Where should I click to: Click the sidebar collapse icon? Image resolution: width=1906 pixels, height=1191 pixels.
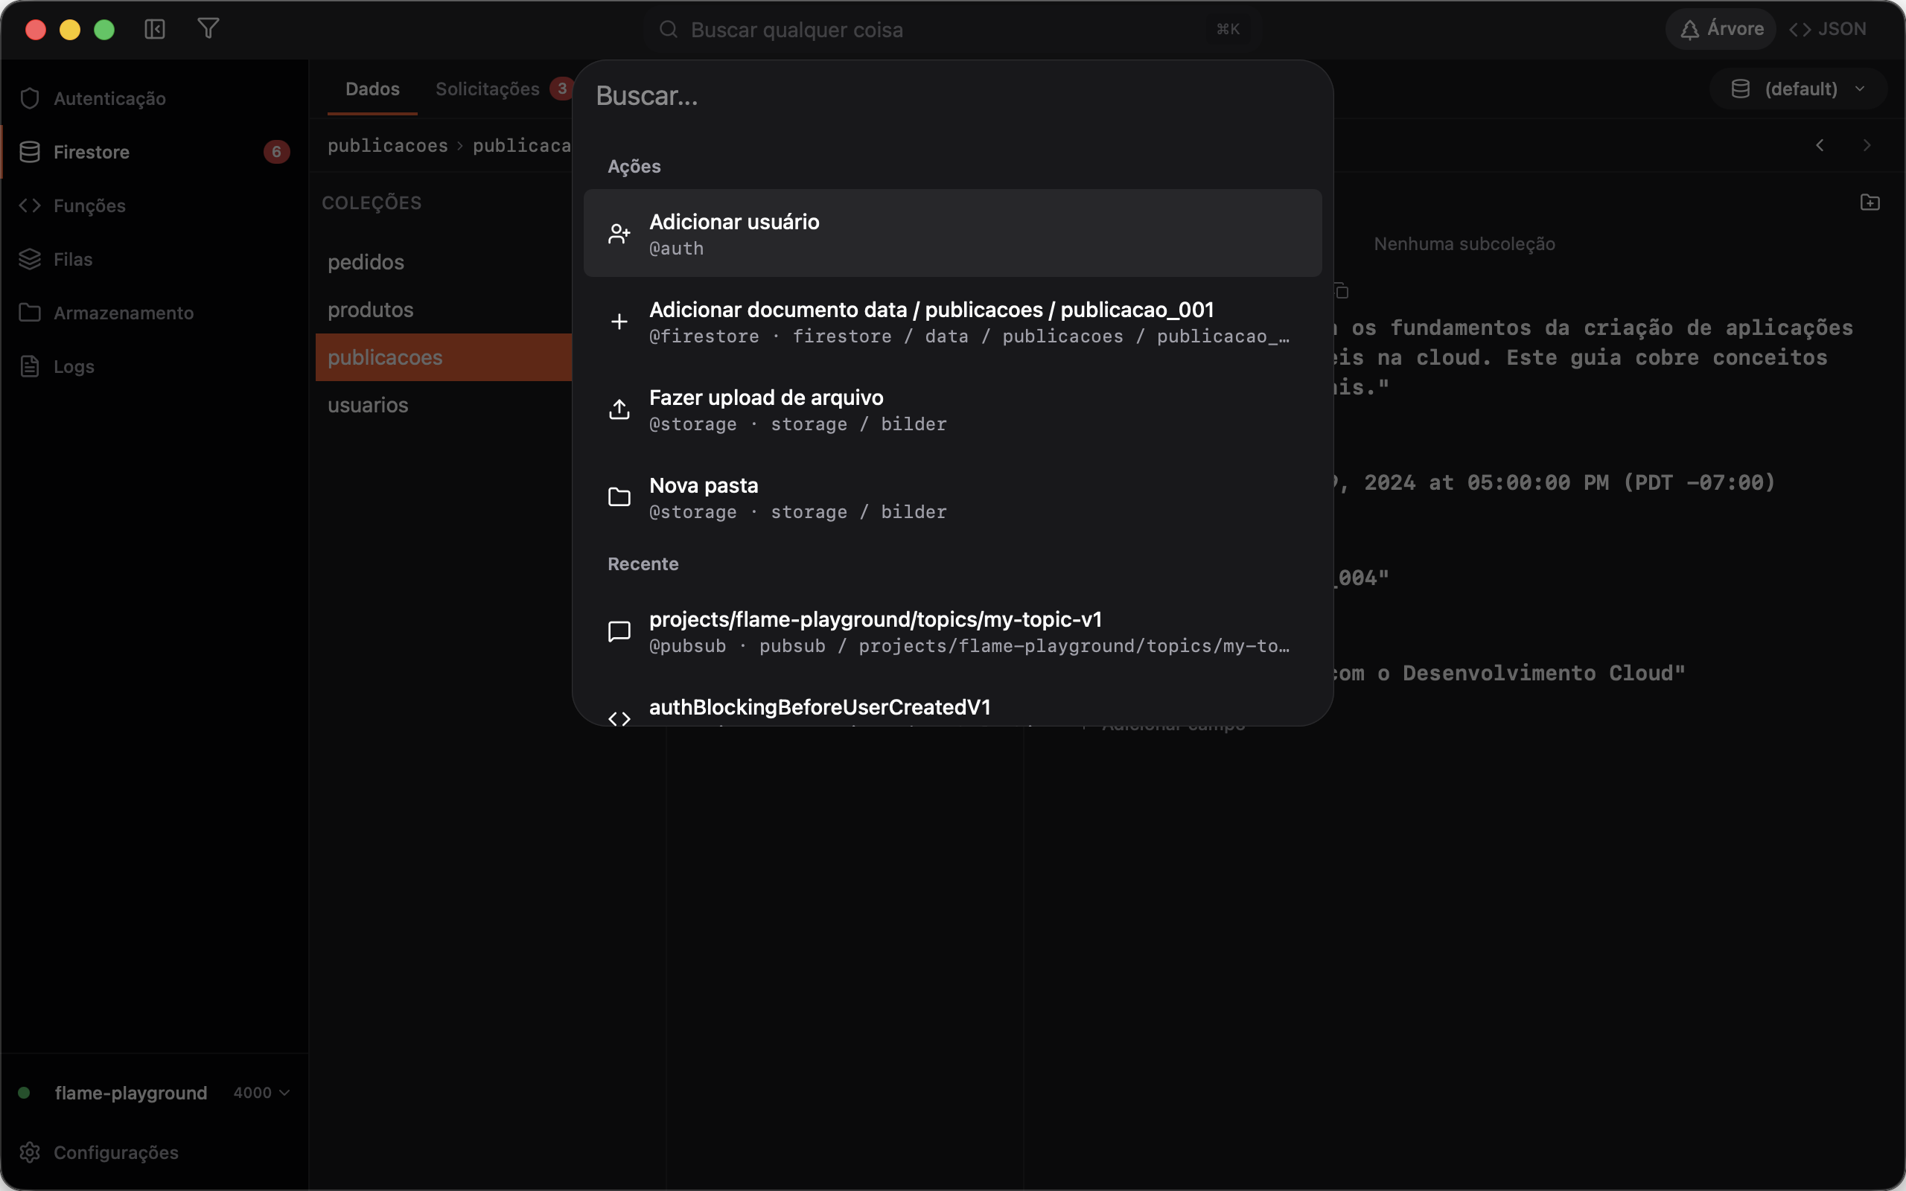click(x=154, y=29)
